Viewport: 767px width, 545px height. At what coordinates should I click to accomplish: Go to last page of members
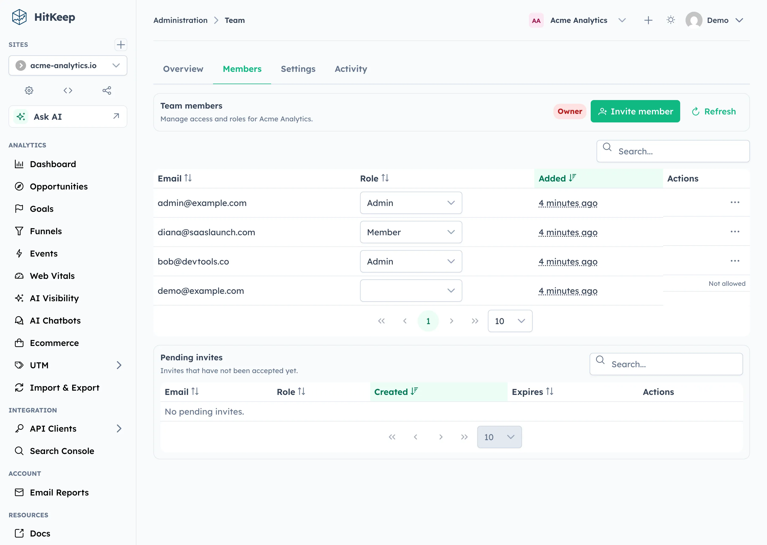[x=475, y=321]
